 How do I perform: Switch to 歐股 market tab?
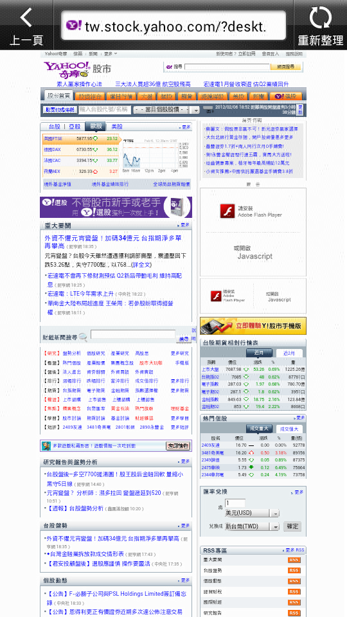(x=96, y=127)
